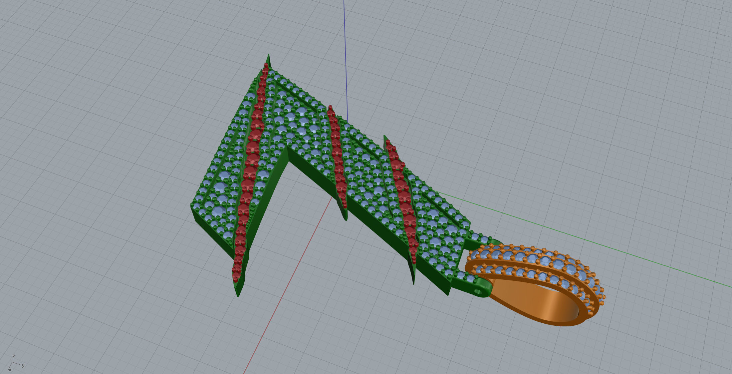Click the blue vertical Z axis line
Viewport: 732px width, 374px height.
point(346,60)
